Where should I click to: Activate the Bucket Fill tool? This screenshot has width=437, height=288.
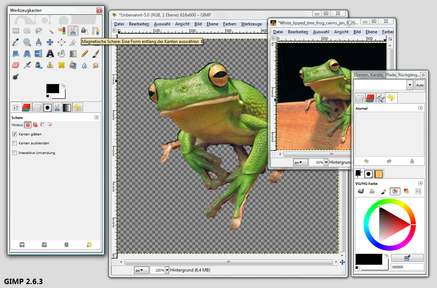coord(62,54)
